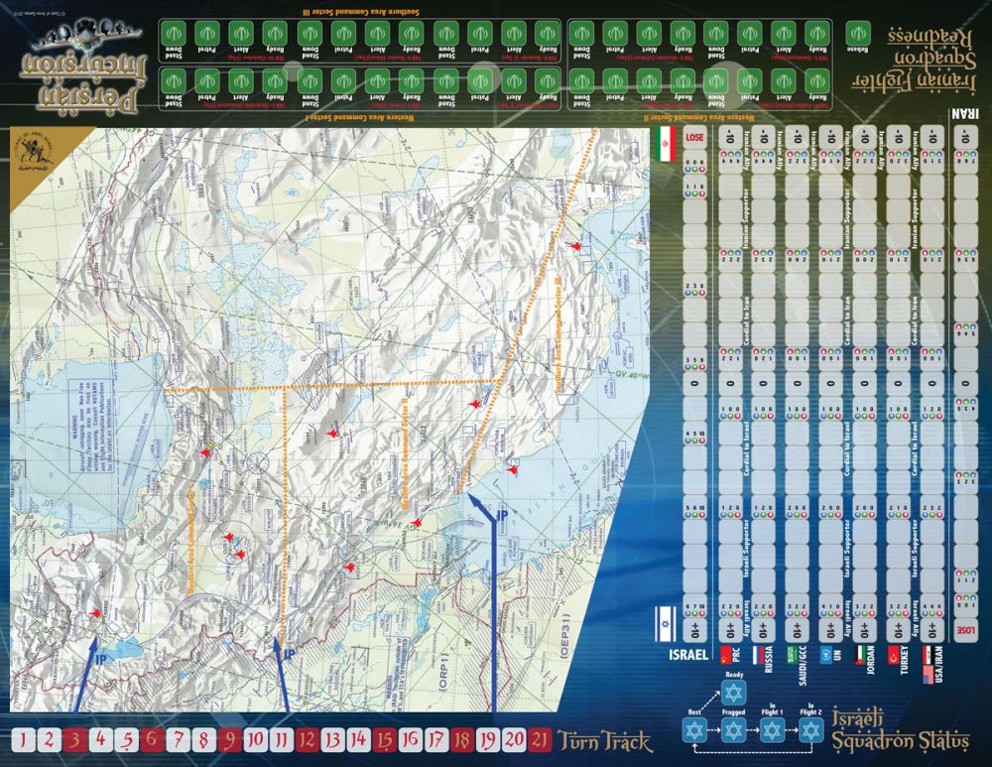Click the Turn Track title
The width and height of the screenshot is (992, 767).
[604, 741]
